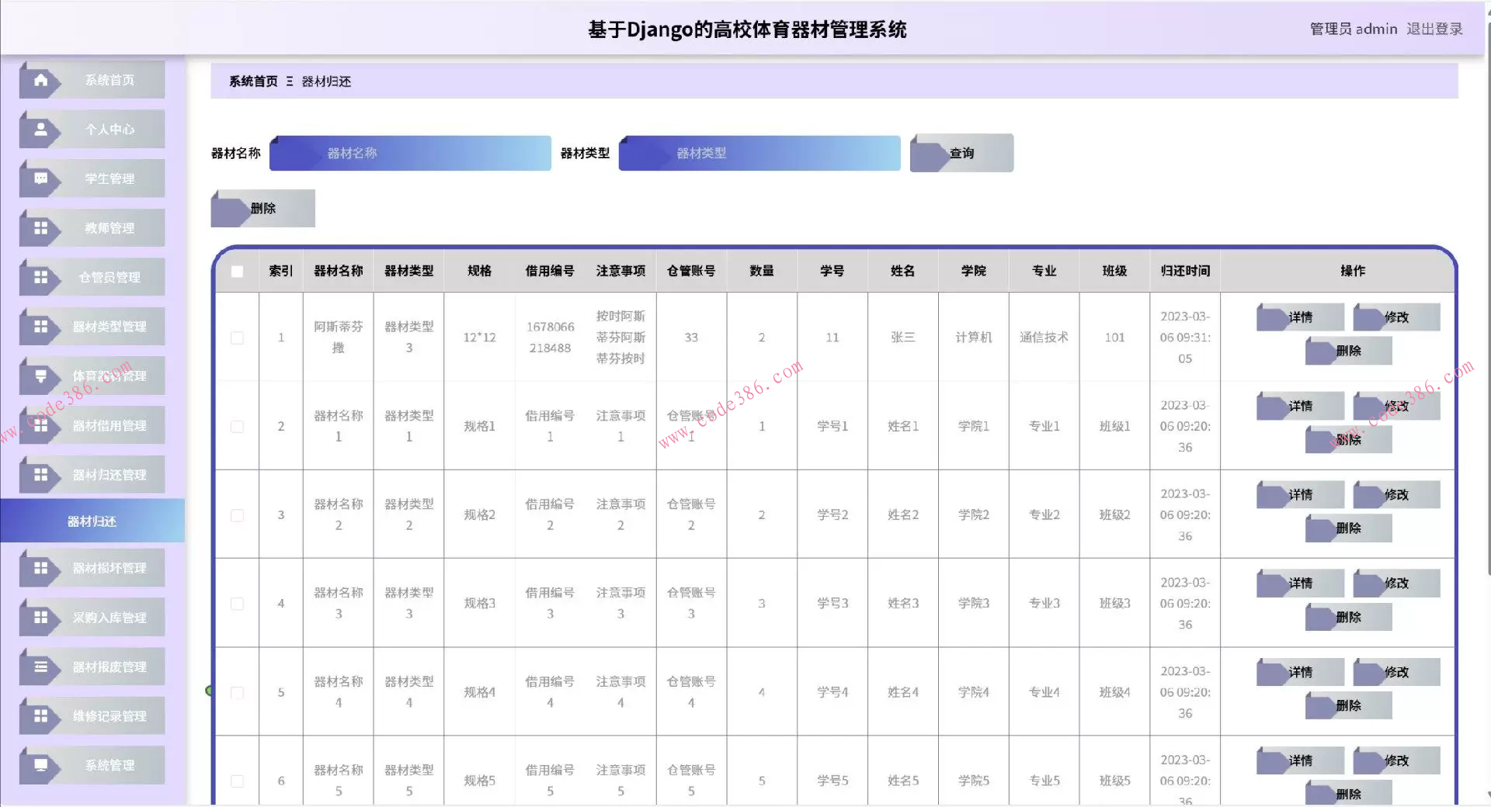Open 仓管员管理 using its sidebar icon
1491x807 pixels.
point(40,277)
